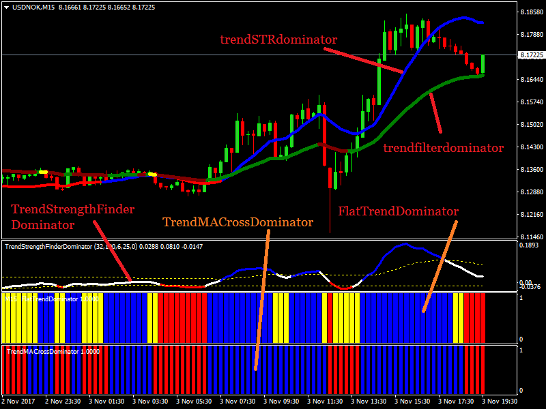This screenshot has height=409, width=546.
Task: Click the 0.1893 level on indicator scale
Action: pyautogui.click(x=528, y=245)
